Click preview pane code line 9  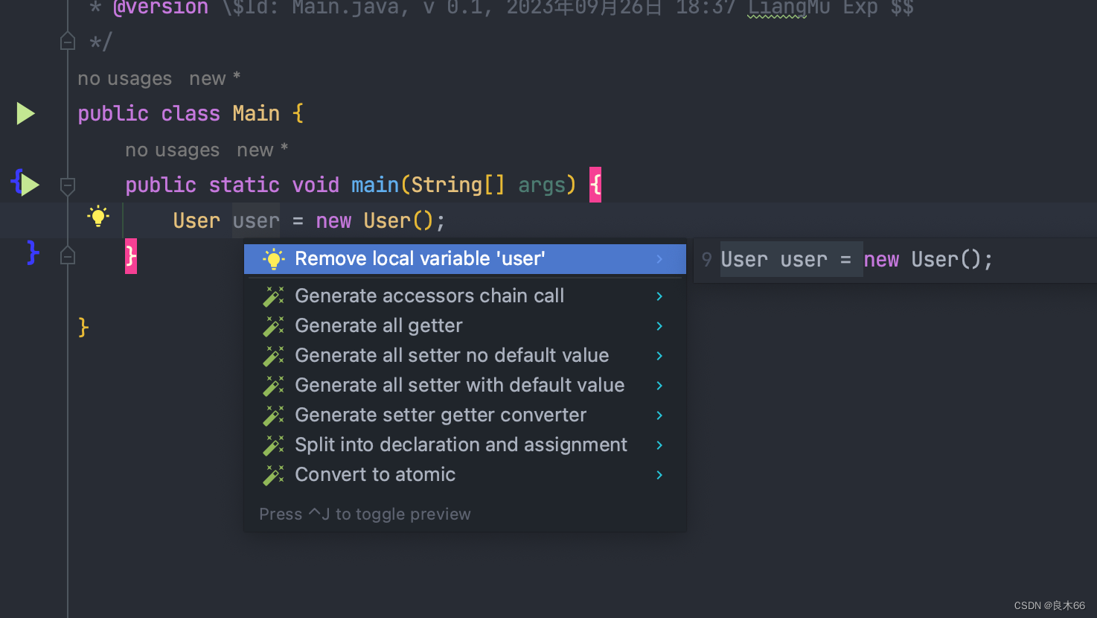click(x=857, y=260)
